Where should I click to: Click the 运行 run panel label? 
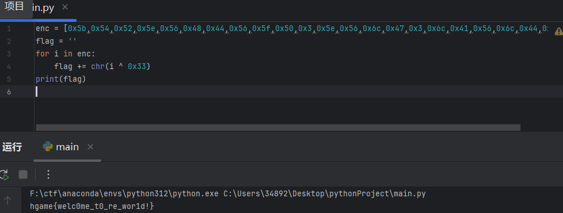click(x=12, y=147)
